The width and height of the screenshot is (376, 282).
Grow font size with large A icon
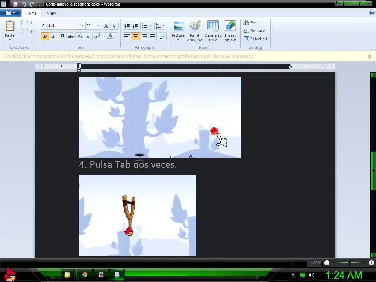click(106, 26)
